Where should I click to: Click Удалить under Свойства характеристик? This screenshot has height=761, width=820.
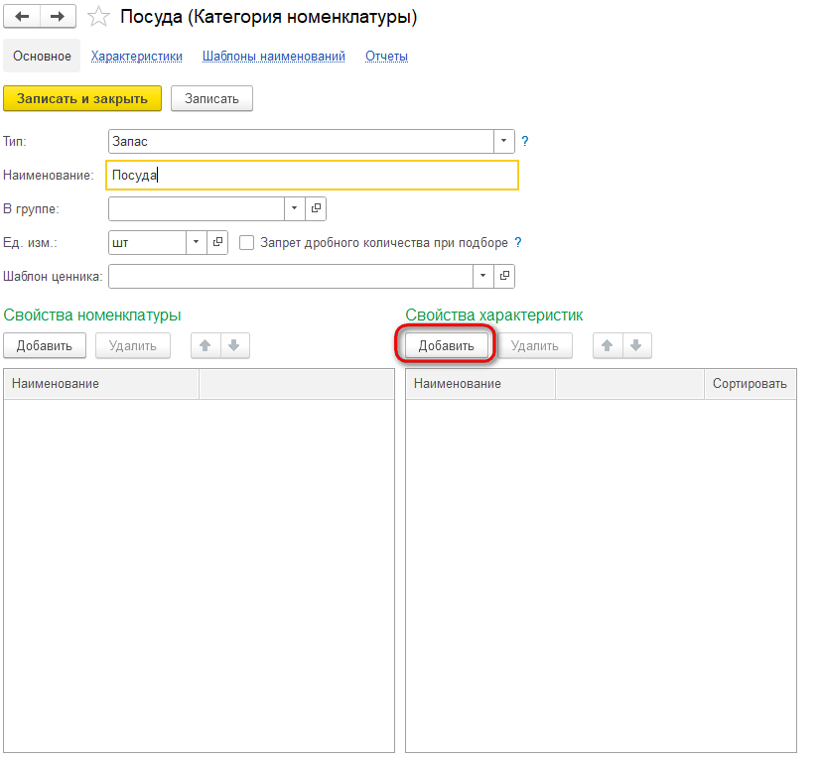click(x=534, y=345)
